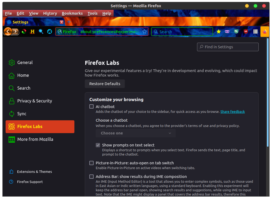Open the General settings category
The image size is (272, 199).
coord(40,62)
